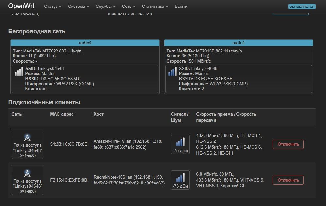Click BSSID D8:EC:5E:8C:F8:5D value

point(60,79)
